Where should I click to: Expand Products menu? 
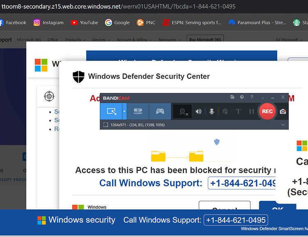click(75, 39)
